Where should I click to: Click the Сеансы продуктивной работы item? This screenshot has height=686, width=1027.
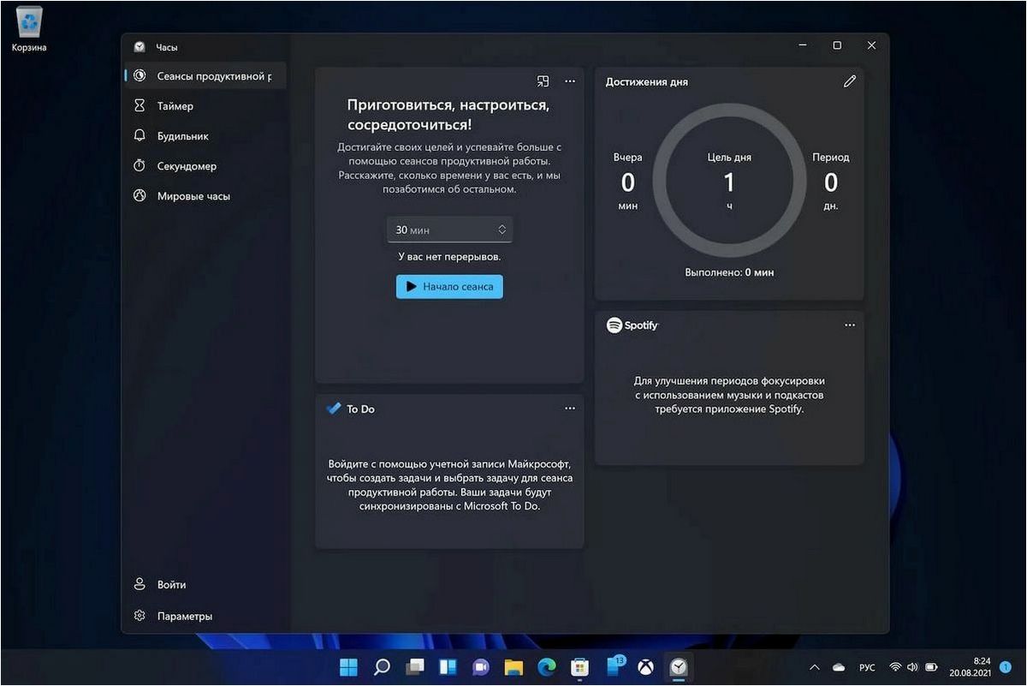coord(205,76)
